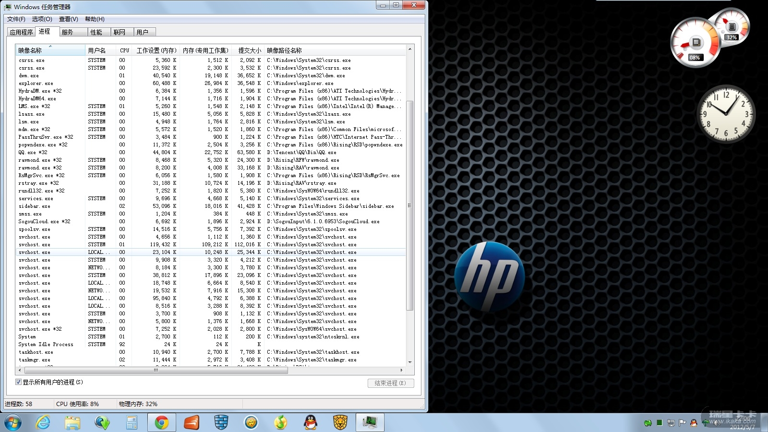Launch Internet Explorer from the taskbar
Screen dimensions: 768x432
tap(43, 423)
